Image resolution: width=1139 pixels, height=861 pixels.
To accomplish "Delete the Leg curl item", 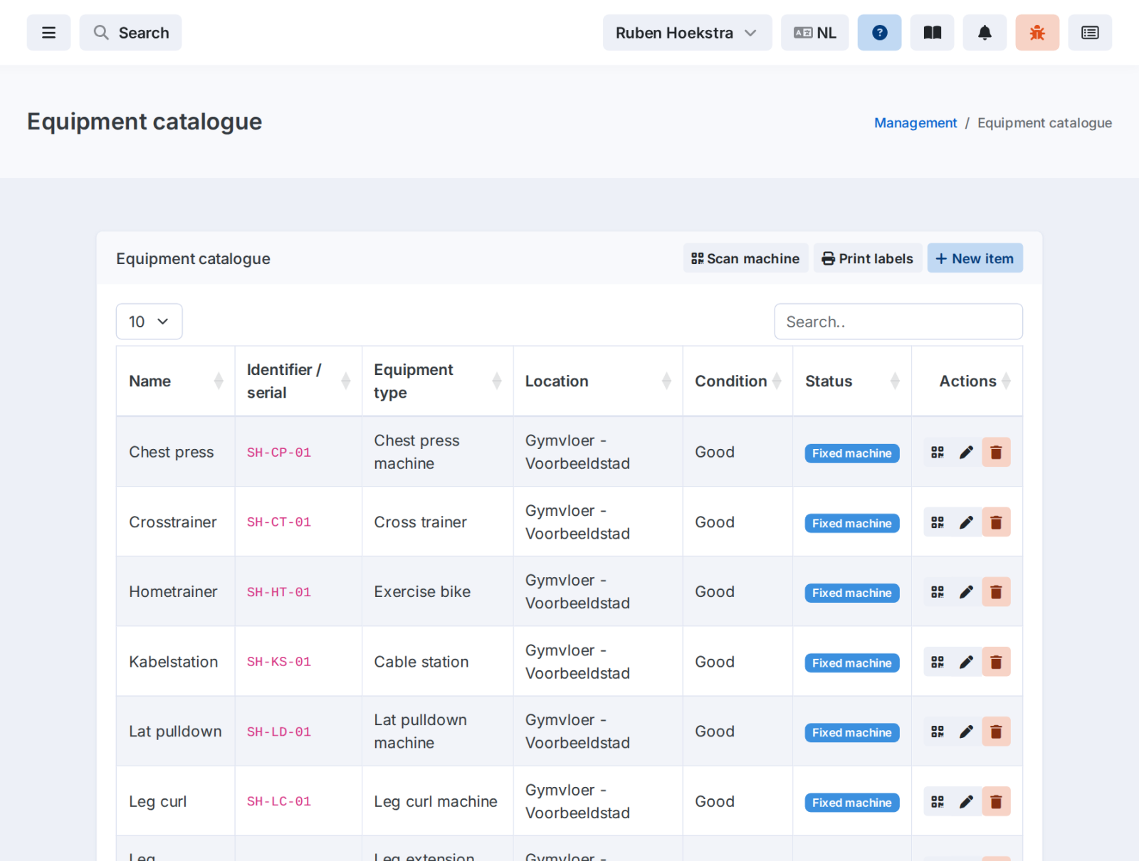I will point(996,801).
